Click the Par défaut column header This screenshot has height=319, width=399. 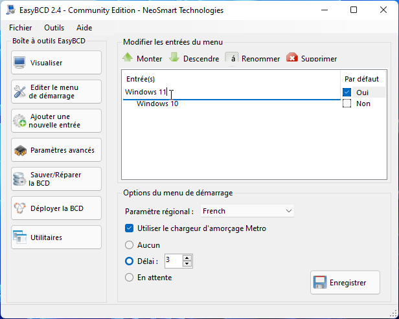(361, 79)
